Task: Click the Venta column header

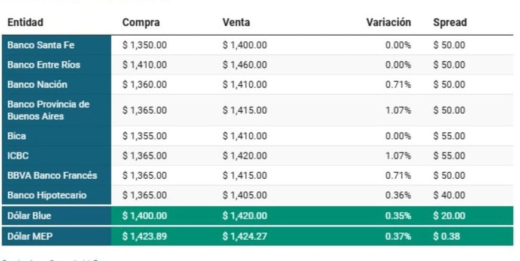Action: coord(236,23)
